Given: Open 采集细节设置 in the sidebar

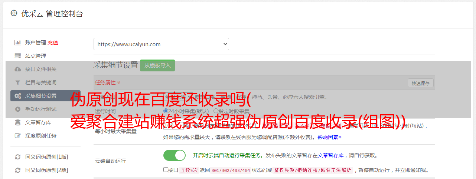Looking at the screenshot, I should pyautogui.click(x=45, y=96).
